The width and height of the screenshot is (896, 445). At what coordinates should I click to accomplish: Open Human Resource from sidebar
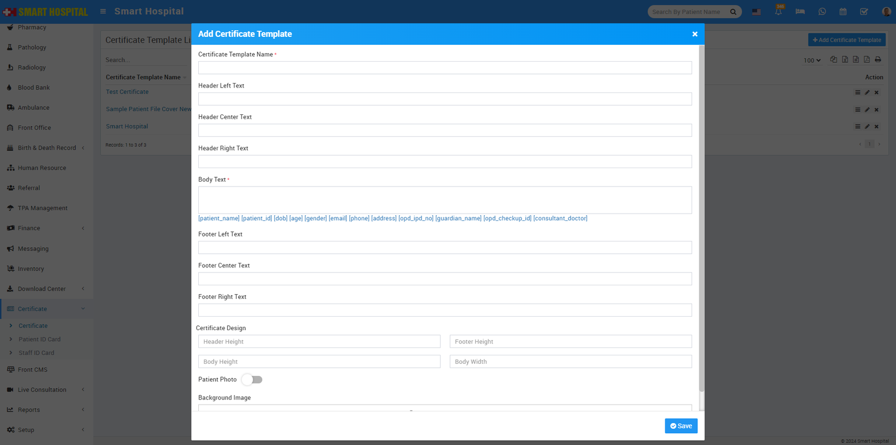(42, 168)
